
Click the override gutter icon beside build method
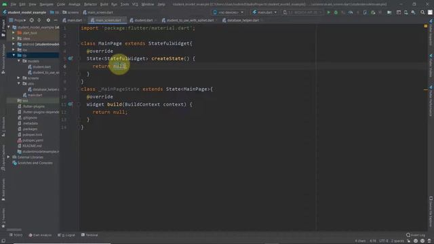71,104
